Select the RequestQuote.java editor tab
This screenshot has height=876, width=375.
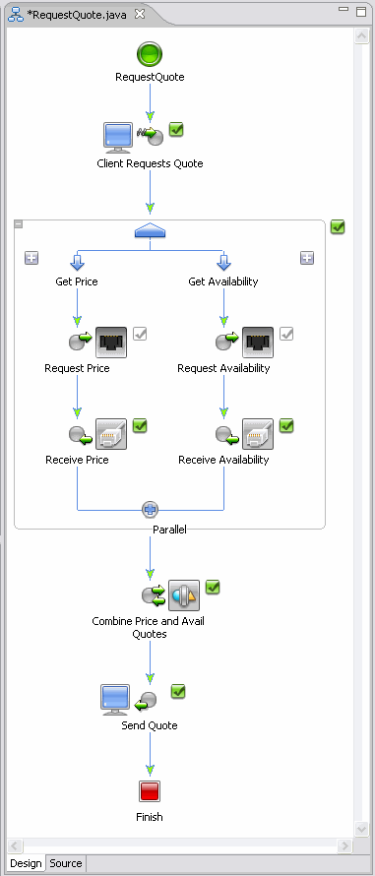point(77,15)
